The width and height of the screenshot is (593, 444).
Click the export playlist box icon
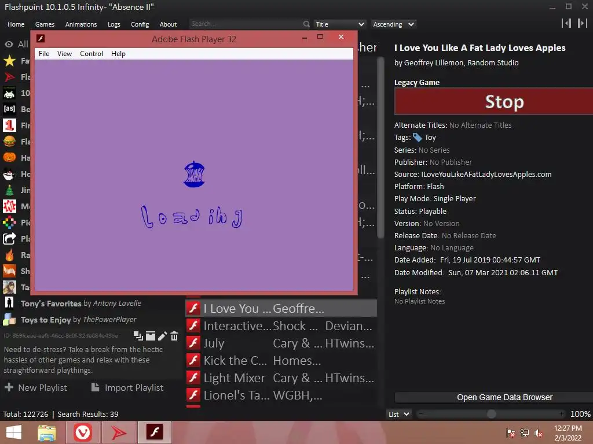click(151, 336)
